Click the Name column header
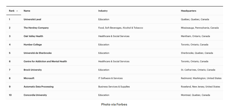 [27, 11]
